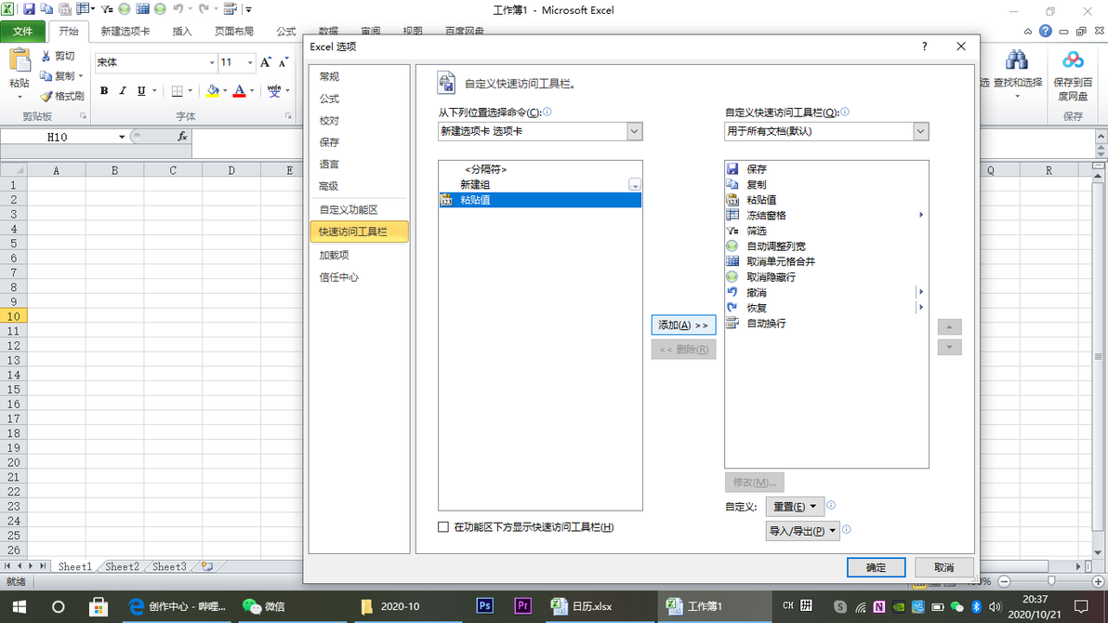The height and width of the screenshot is (623, 1108).
Task: Click the info icon beside choose commands label
Action: [x=547, y=112]
